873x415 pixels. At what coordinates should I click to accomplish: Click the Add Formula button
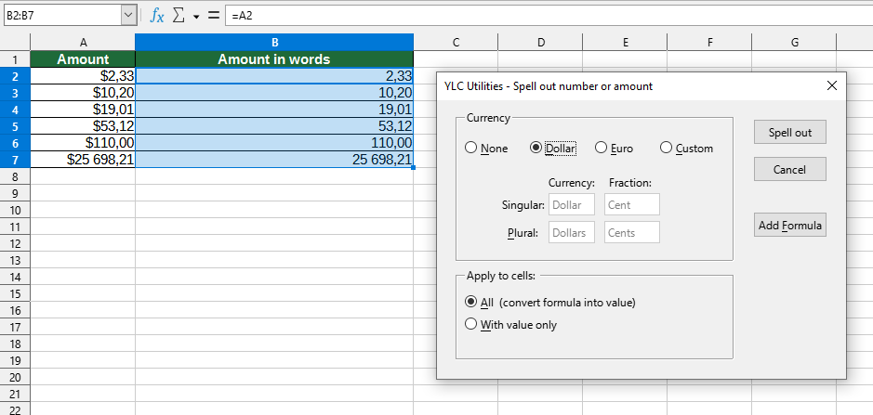[790, 226]
